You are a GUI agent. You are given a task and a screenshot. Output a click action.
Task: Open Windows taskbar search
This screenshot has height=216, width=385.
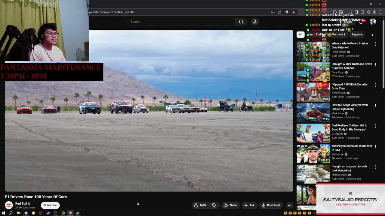click(11, 213)
